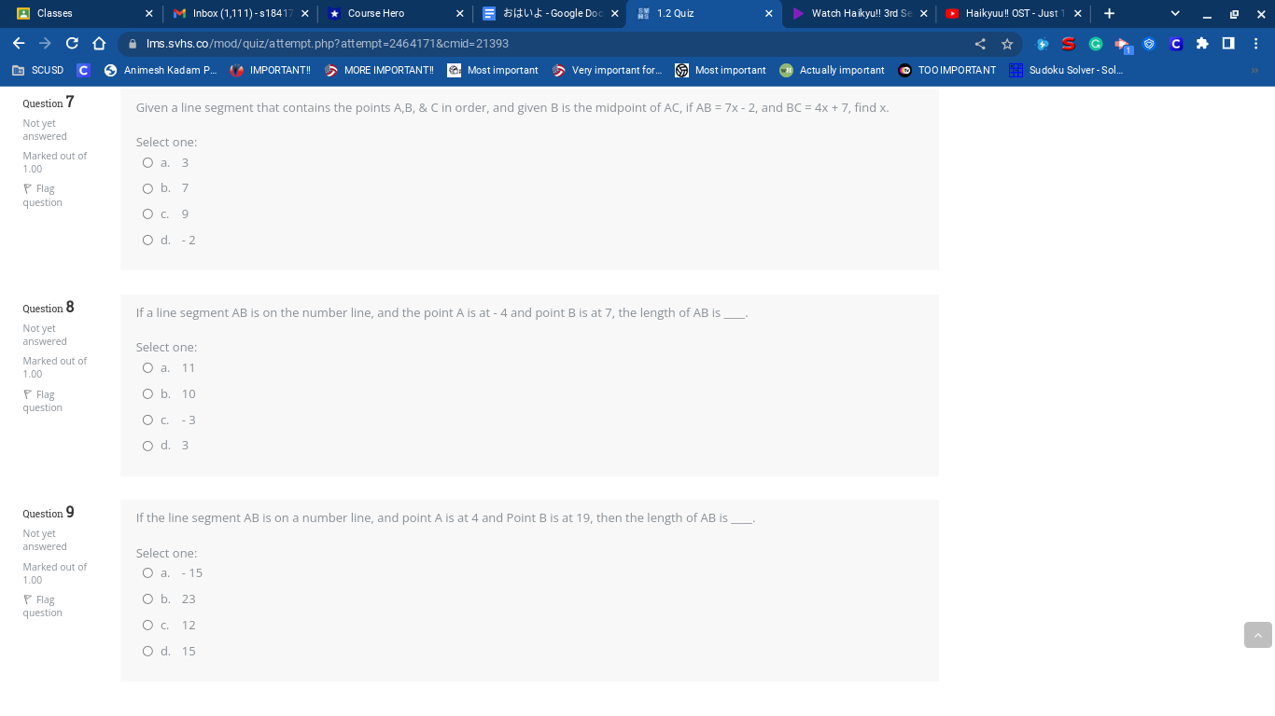The height and width of the screenshot is (716, 1275).
Task: Open the Animesh Kadam bookmark
Action: (x=161, y=70)
